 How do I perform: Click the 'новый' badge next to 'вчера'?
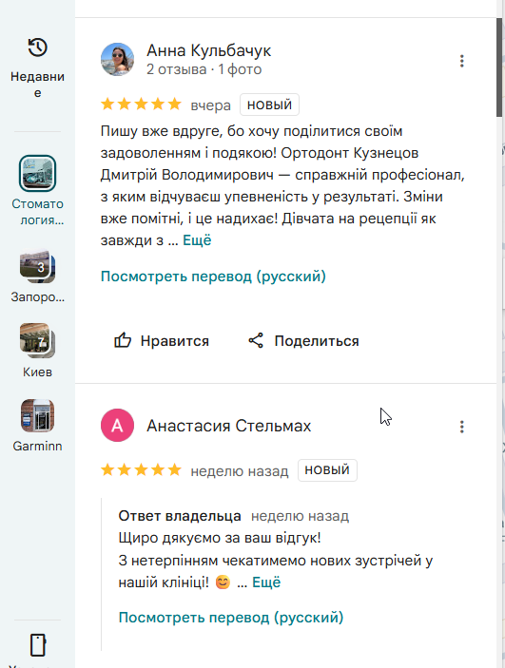[x=269, y=105]
